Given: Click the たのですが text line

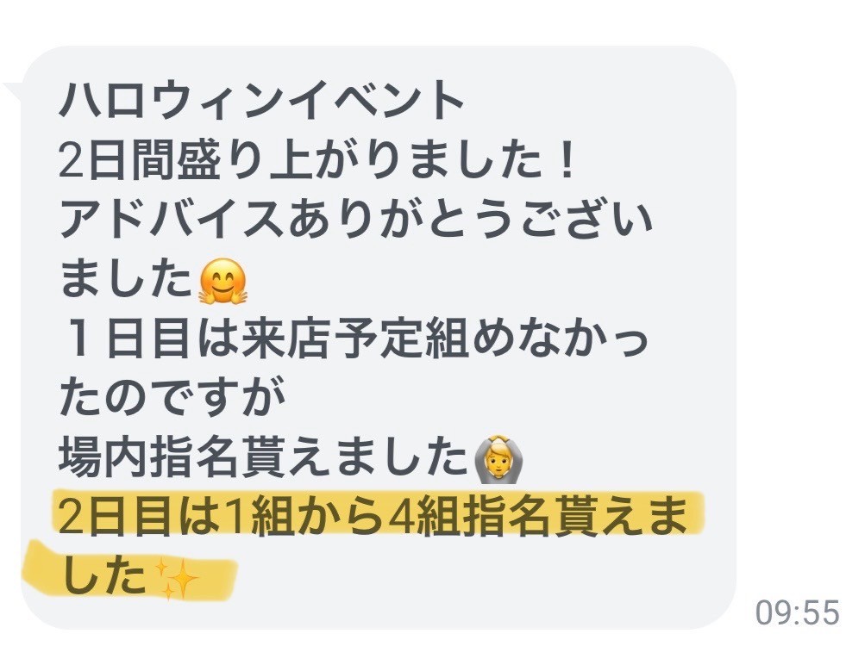Looking at the screenshot, I should pyautogui.click(x=172, y=398).
